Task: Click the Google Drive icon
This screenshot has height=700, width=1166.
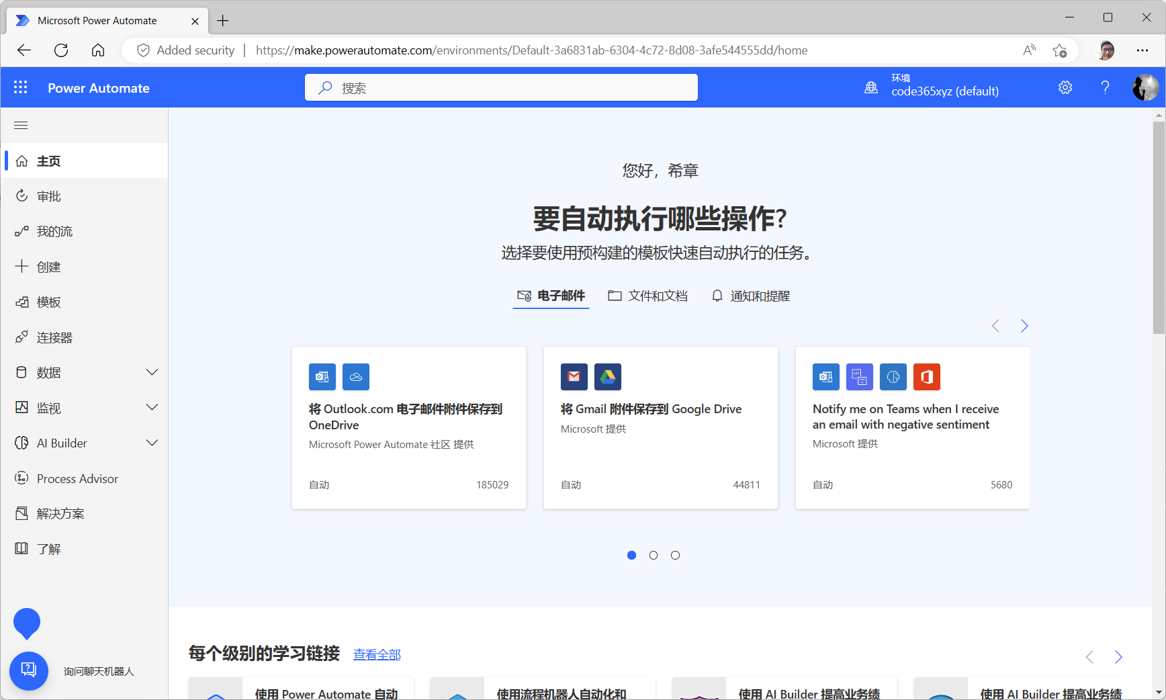Action: pyautogui.click(x=608, y=377)
